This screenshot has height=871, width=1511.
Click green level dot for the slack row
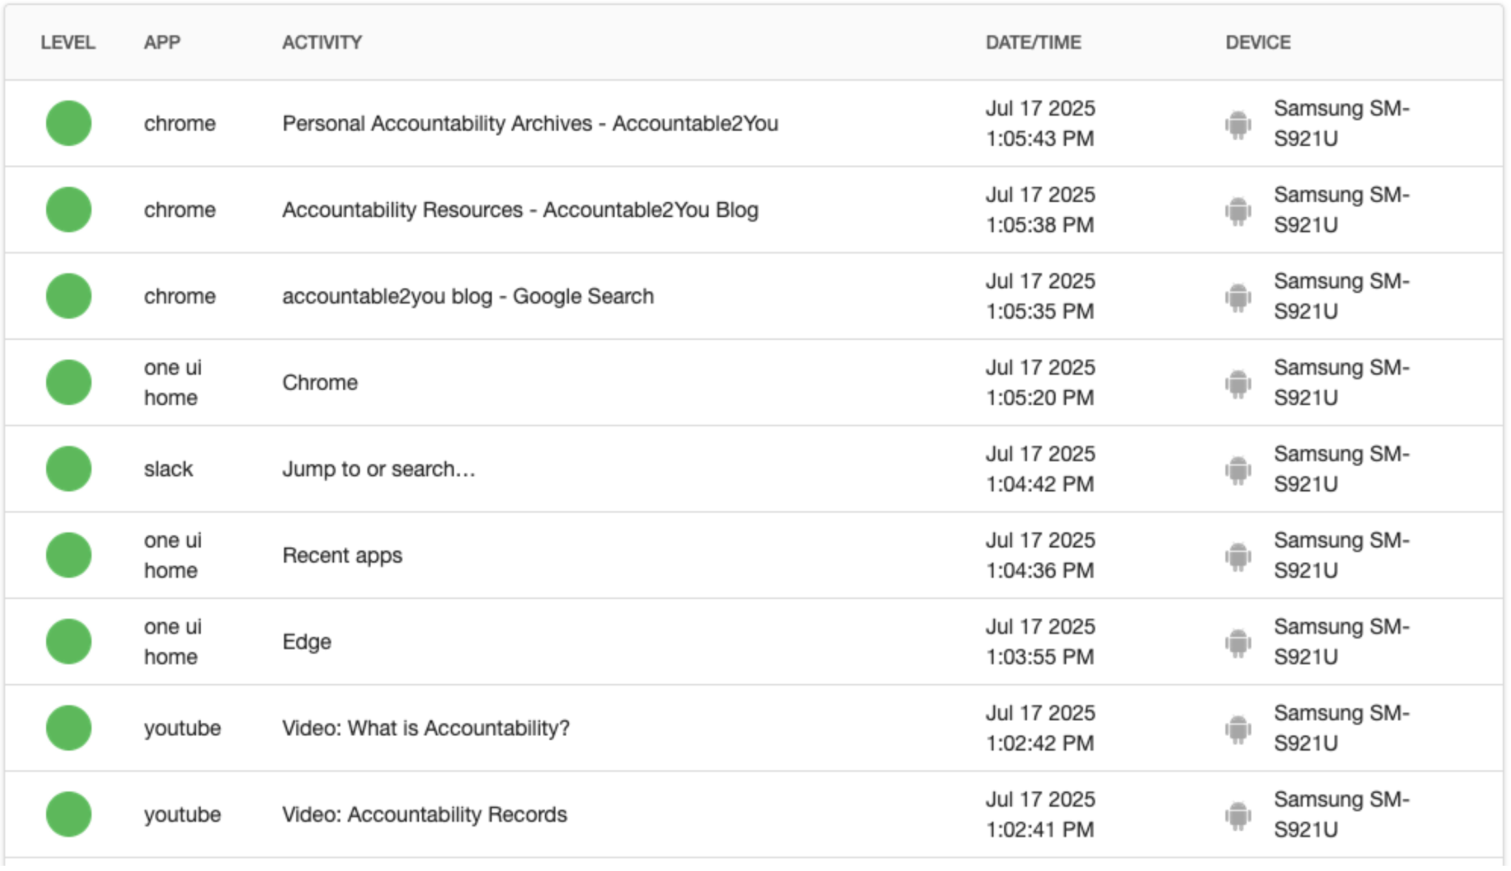(69, 469)
